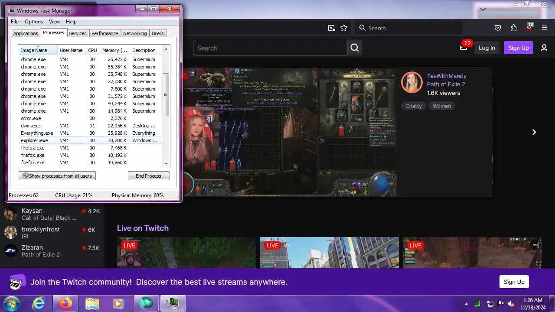Open the View menu in Task Manager

coord(54,22)
